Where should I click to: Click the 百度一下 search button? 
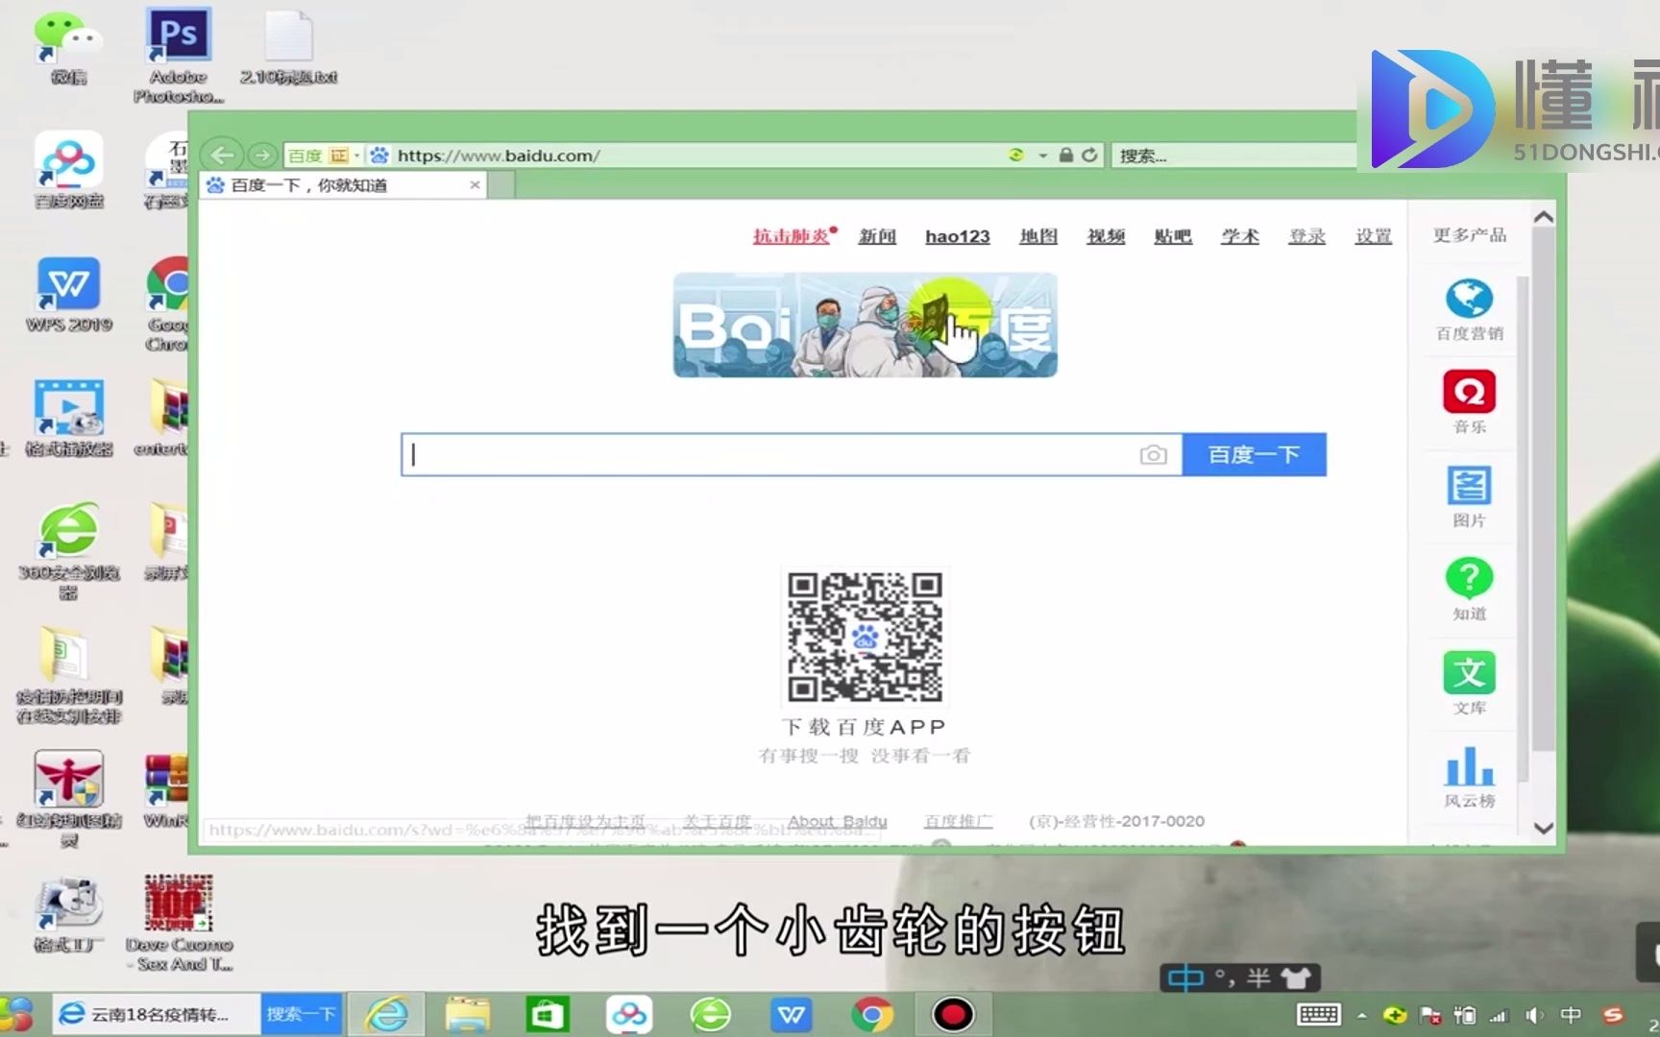tap(1254, 454)
